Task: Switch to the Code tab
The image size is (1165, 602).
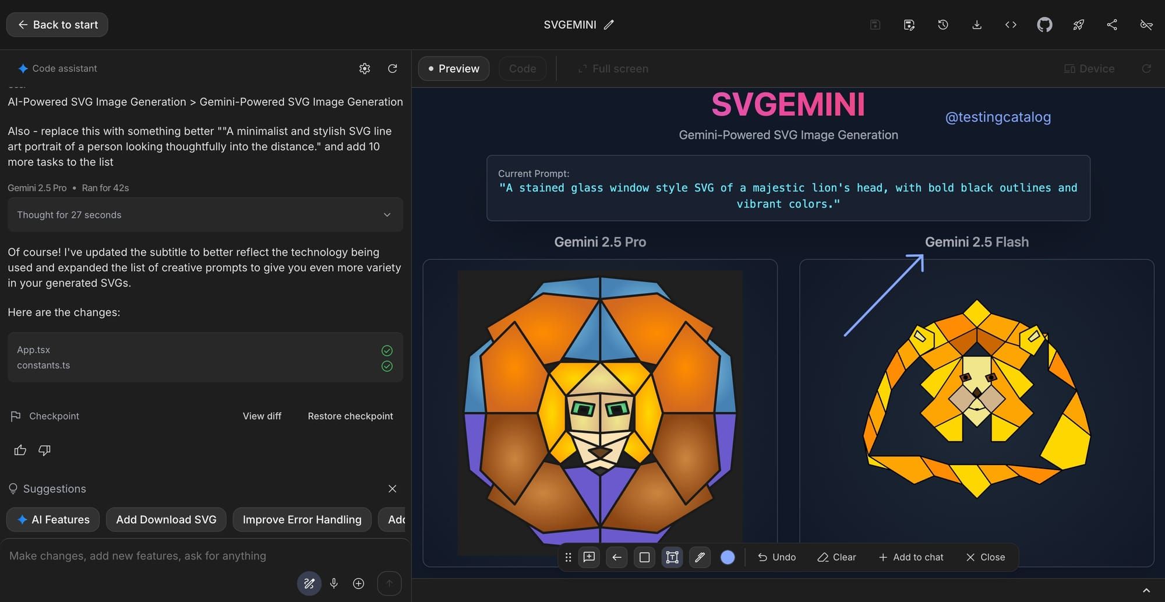Action: coord(522,68)
